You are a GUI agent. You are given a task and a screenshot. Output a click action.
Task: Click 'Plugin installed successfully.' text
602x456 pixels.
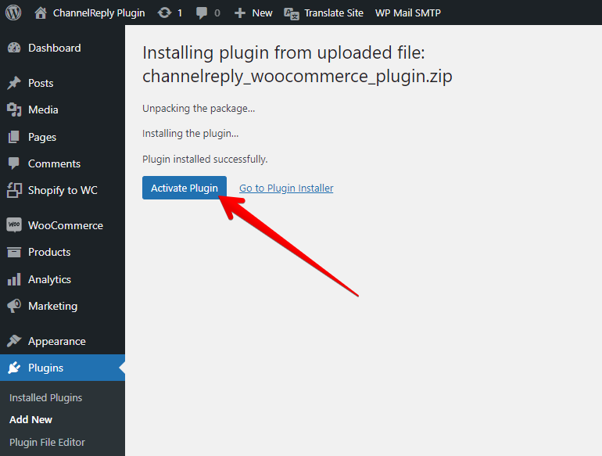pyautogui.click(x=205, y=160)
